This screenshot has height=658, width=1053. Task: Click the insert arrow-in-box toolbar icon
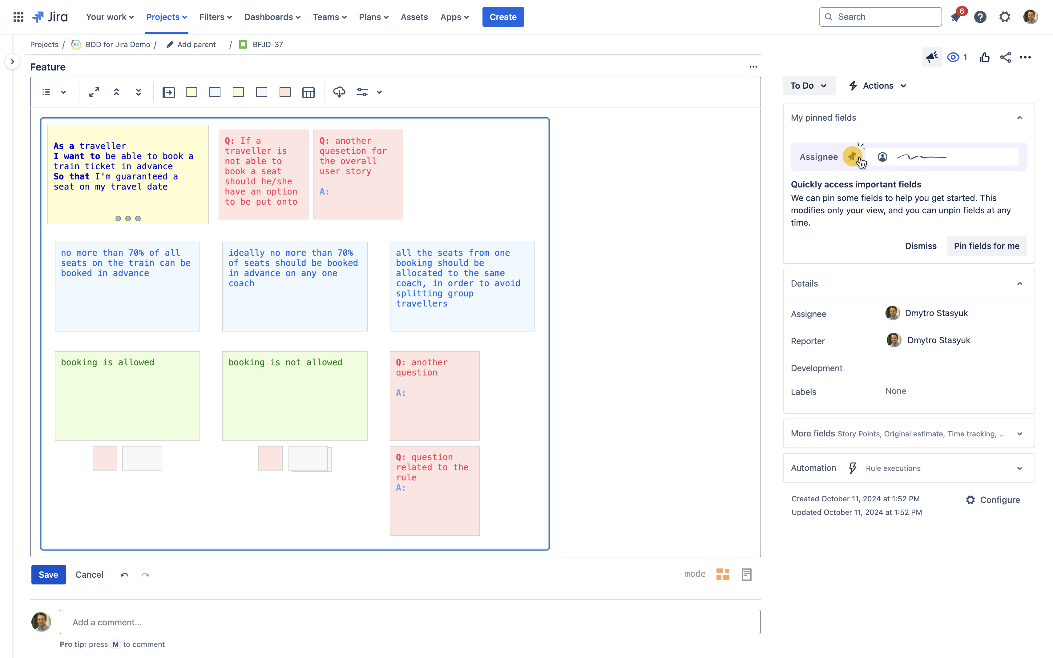click(168, 92)
